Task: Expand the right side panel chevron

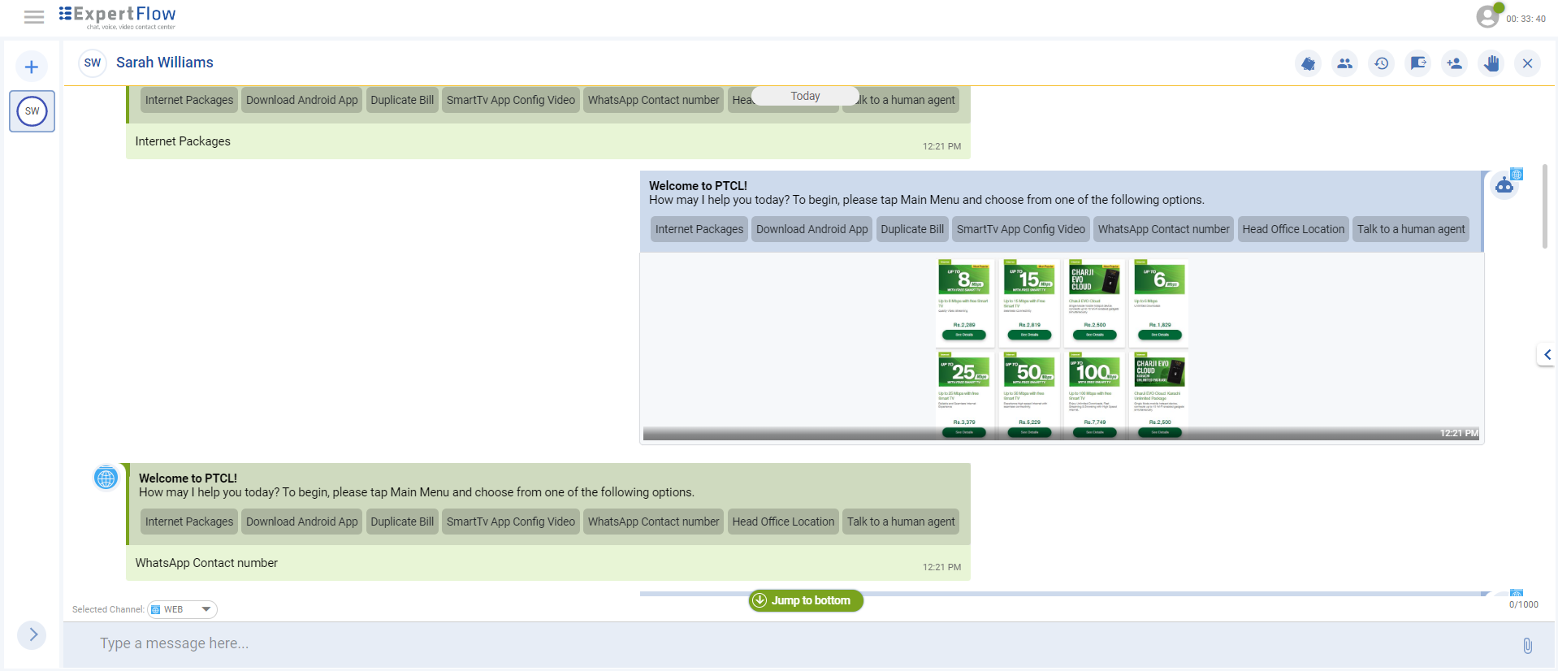Action: [1547, 355]
